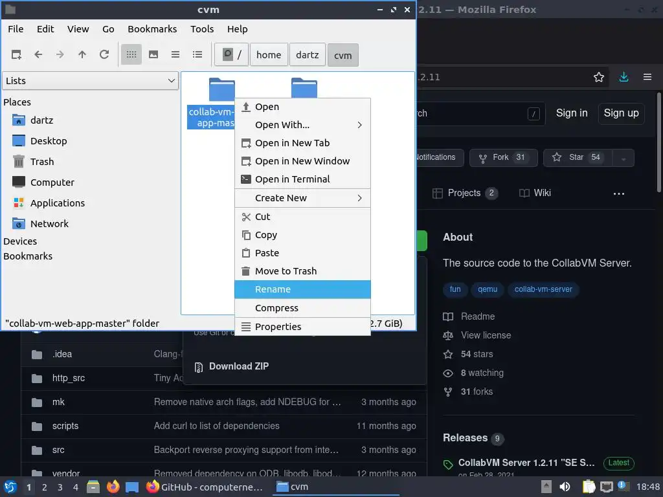Viewport: 663px width, 497px height.
Task: Open the Help menu
Action: 237,28
